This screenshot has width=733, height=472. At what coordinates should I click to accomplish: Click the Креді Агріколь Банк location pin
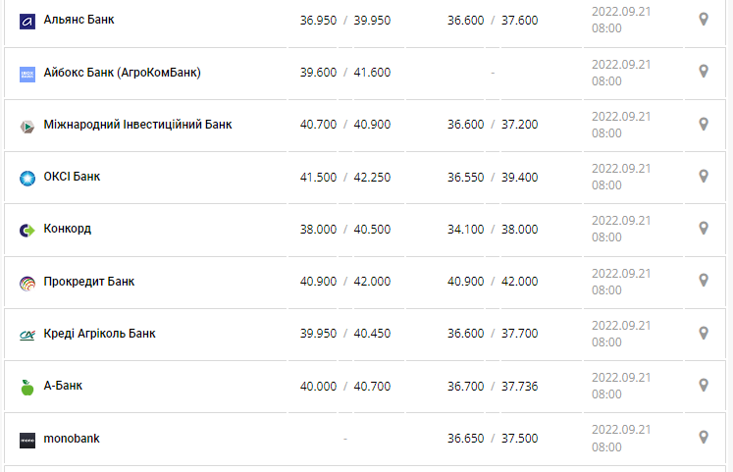[703, 333]
